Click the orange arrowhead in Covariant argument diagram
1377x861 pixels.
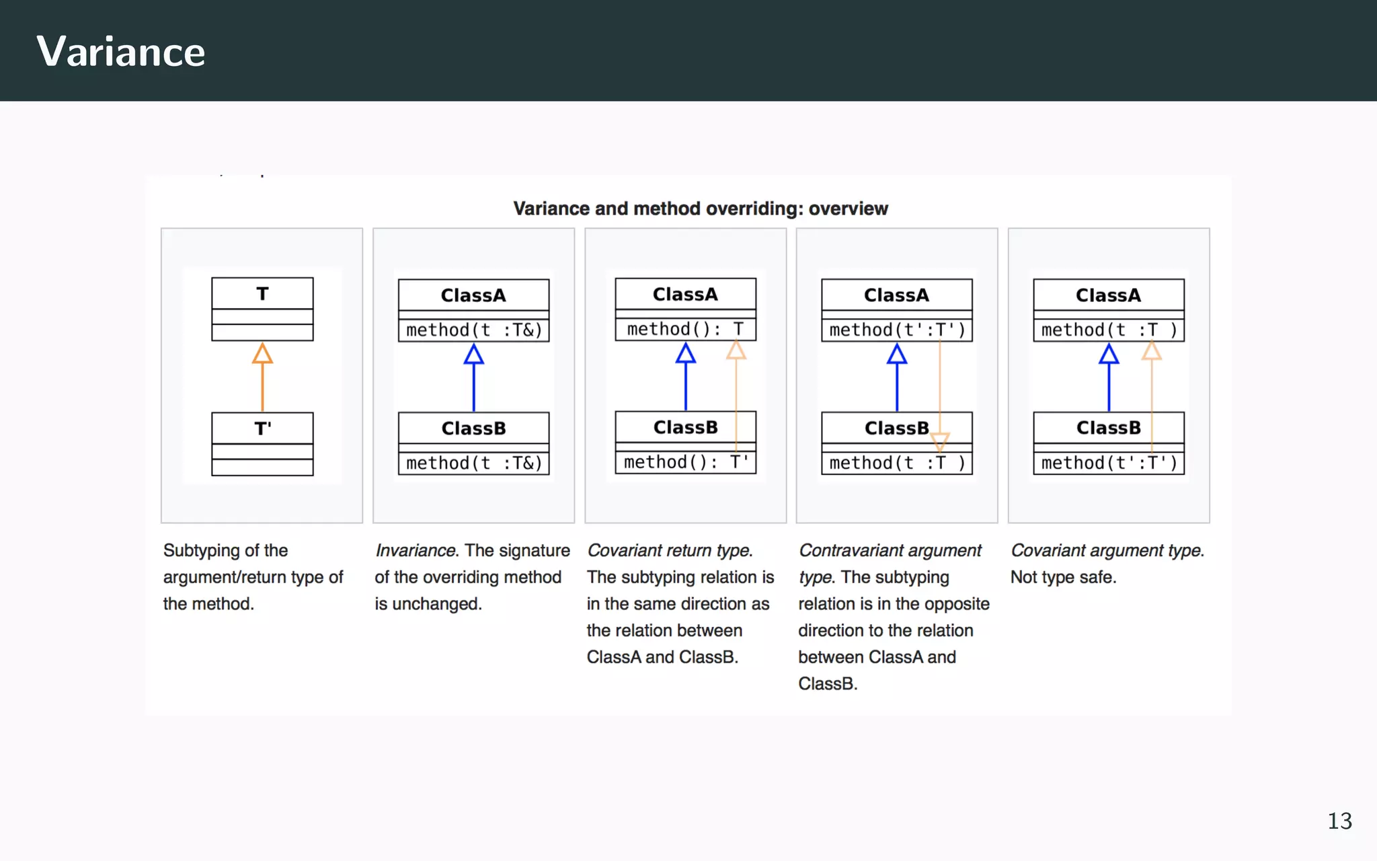(x=1152, y=351)
